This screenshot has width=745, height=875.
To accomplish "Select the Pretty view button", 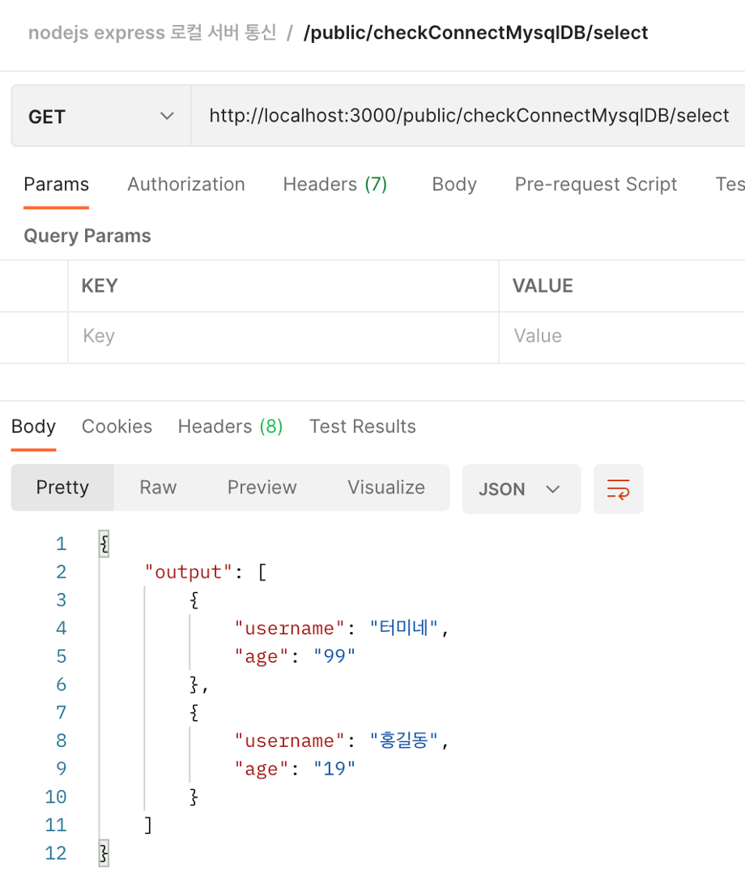I will click(62, 487).
